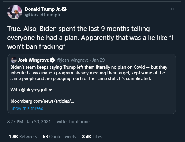Click Donald Trump Jr. profile avatar

pyautogui.click(x=15, y=12)
